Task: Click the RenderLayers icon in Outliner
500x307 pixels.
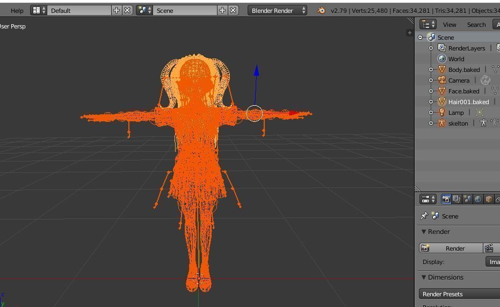Action: [x=441, y=48]
